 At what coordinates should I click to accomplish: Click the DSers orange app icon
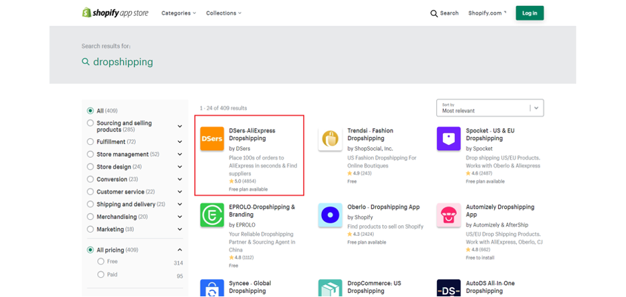(x=212, y=139)
